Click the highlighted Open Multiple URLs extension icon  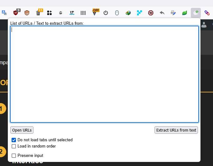[196, 13]
